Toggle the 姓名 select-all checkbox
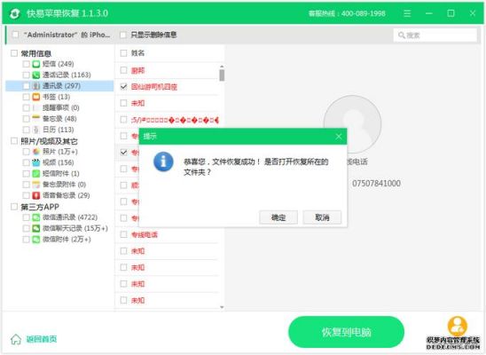 [123, 53]
